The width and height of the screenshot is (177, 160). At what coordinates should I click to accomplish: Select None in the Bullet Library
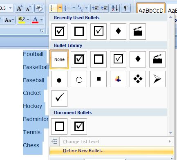(x=59, y=59)
